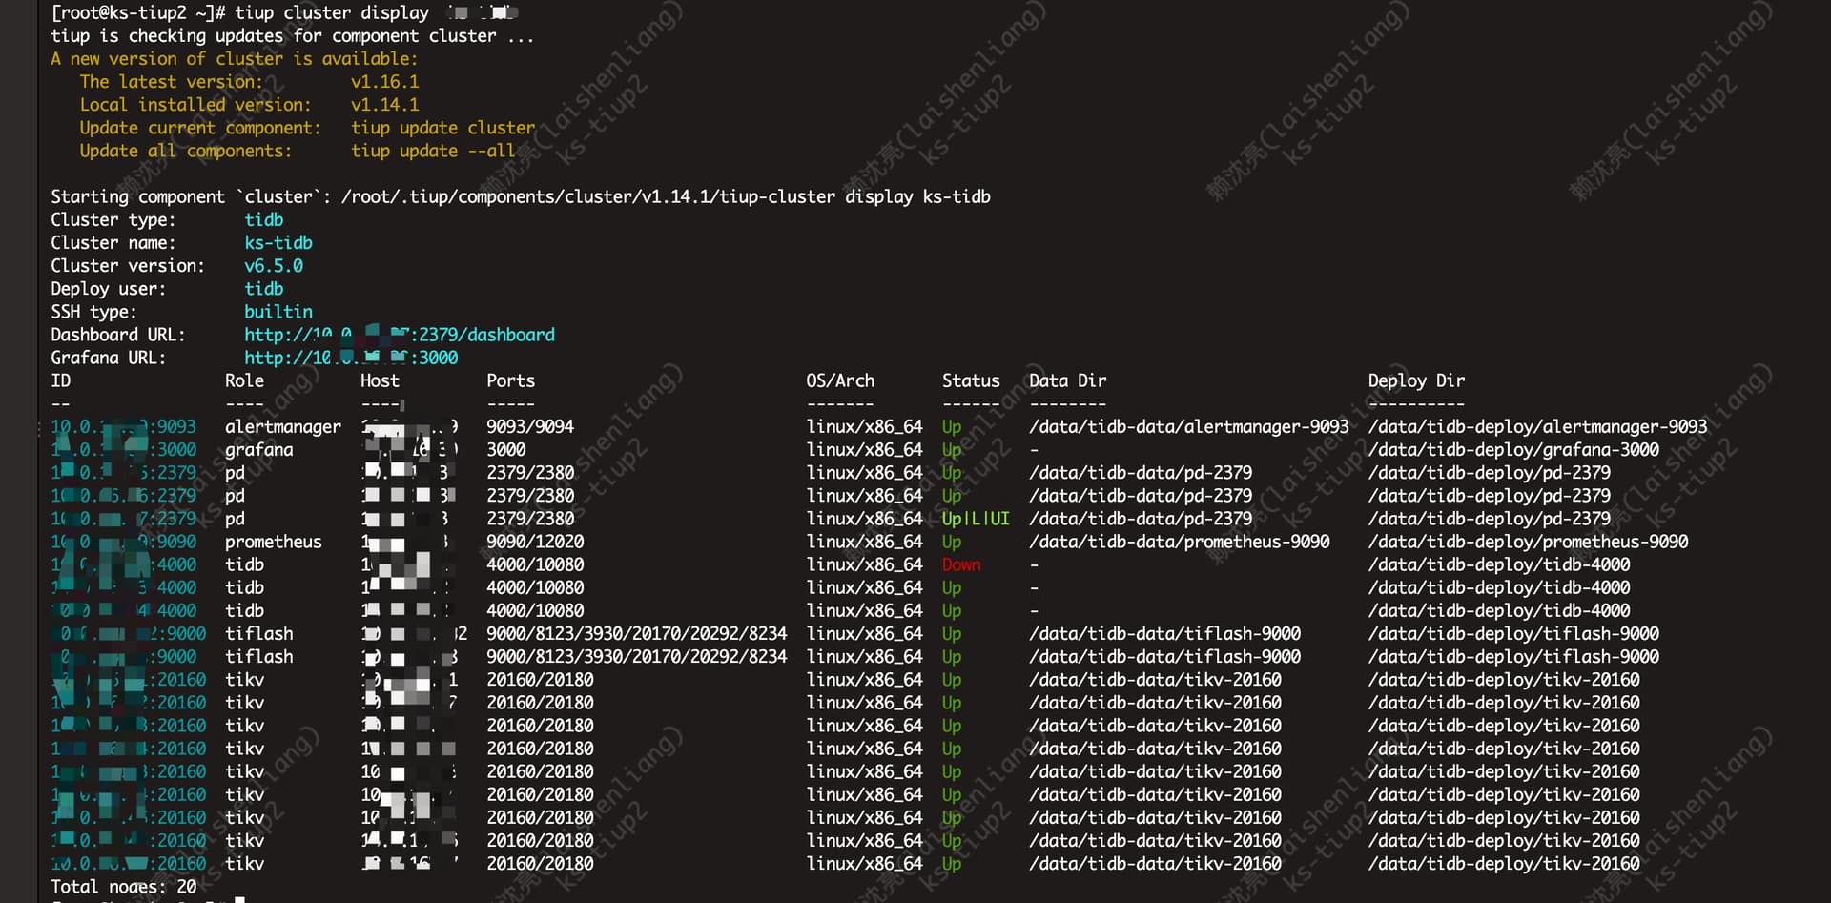Click the prometheus role entry
The width and height of the screenshot is (1831, 903).
tap(273, 542)
